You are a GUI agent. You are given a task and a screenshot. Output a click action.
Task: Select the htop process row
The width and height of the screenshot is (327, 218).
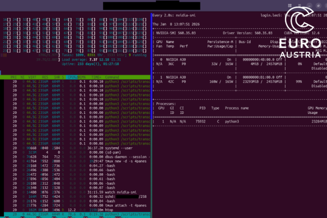point(77,210)
